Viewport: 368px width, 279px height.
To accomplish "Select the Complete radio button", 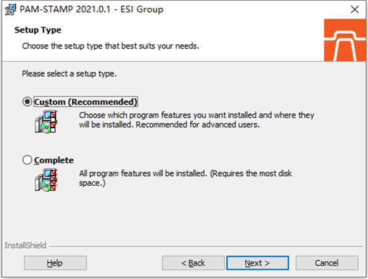I will [27, 160].
